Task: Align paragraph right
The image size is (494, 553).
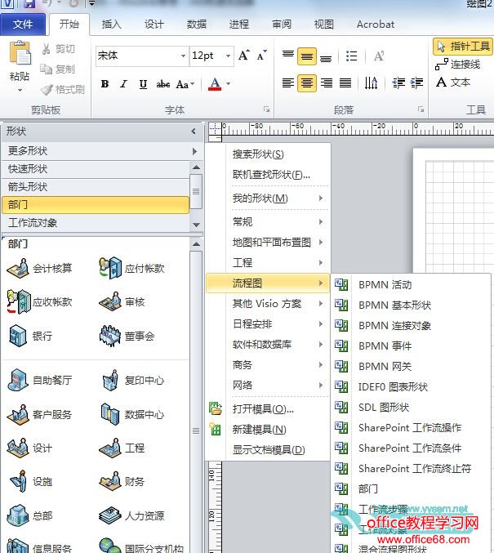Action: [326, 83]
